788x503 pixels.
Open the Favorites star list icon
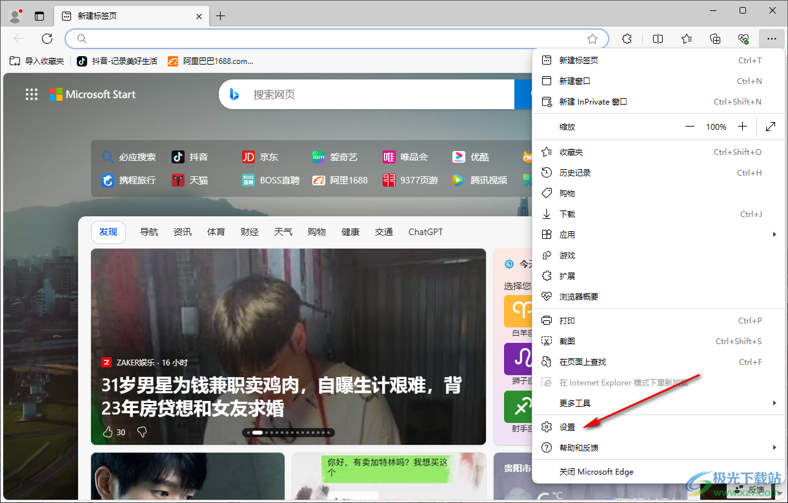click(x=686, y=39)
